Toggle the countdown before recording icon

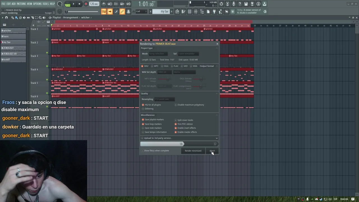116,4
